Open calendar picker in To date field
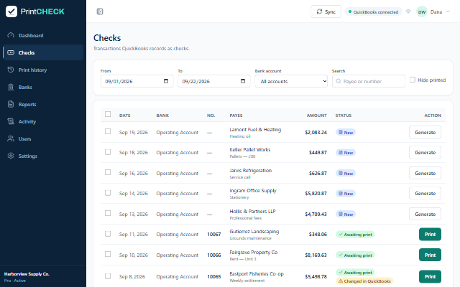The width and height of the screenshot is (460, 287). [x=243, y=81]
